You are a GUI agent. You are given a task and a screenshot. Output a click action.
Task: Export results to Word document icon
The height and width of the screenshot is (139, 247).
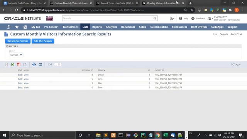pyautogui.click(x=25, y=64)
